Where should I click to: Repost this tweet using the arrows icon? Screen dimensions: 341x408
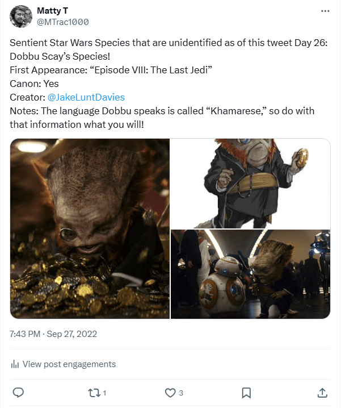click(x=94, y=393)
